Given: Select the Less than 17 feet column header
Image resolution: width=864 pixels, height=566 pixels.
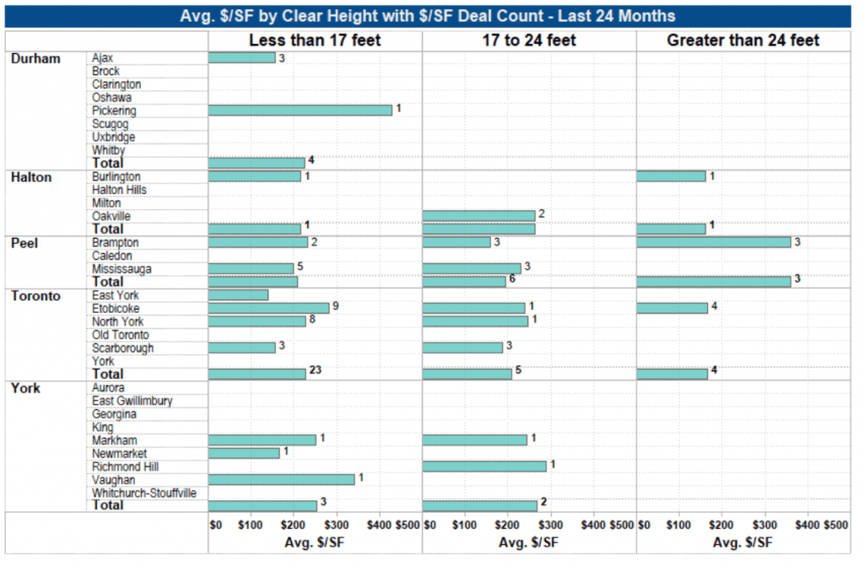Looking at the screenshot, I should pyautogui.click(x=315, y=40).
